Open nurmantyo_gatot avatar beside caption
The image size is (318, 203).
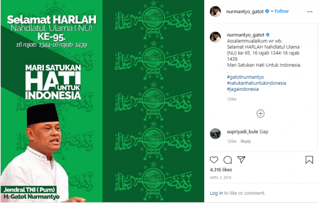[215, 37]
